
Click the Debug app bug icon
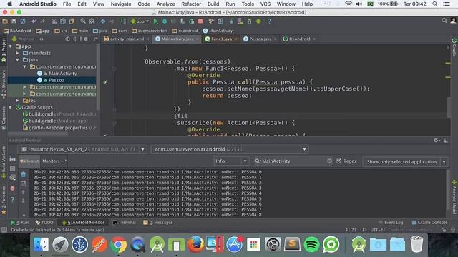[x=165, y=21]
